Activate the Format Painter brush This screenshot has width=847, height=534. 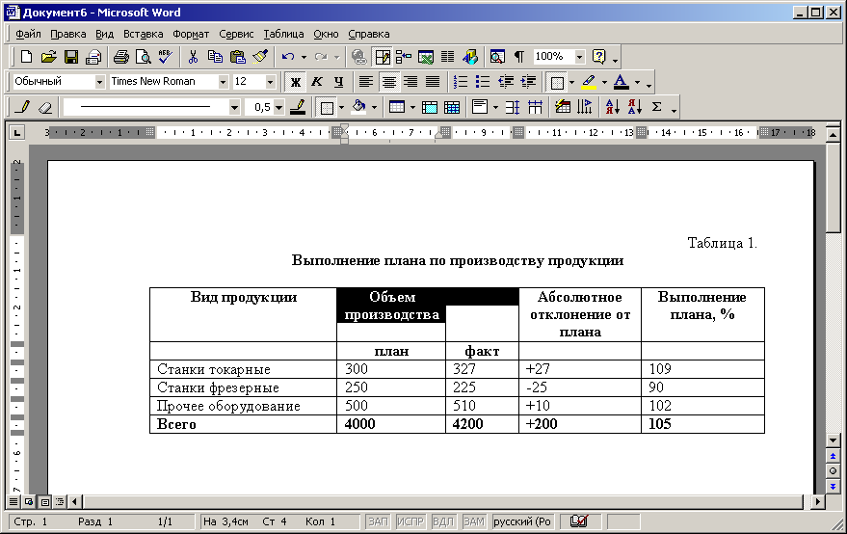(x=260, y=57)
